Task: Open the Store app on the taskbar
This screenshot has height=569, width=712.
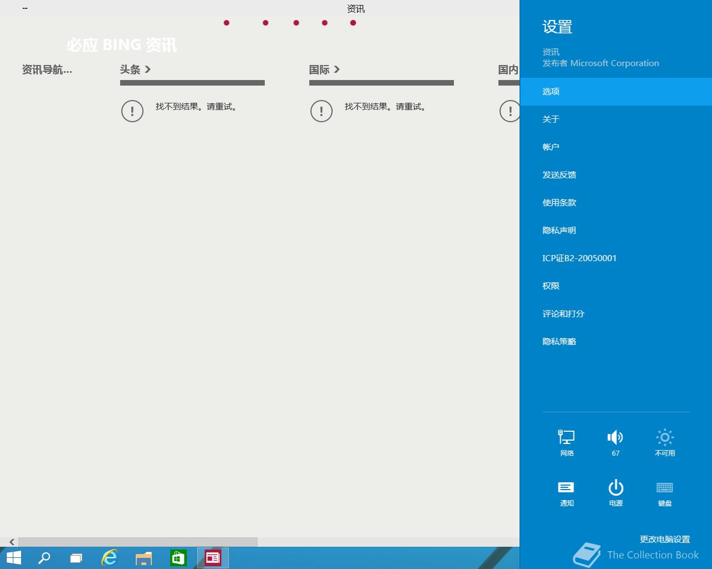Action: [x=179, y=558]
